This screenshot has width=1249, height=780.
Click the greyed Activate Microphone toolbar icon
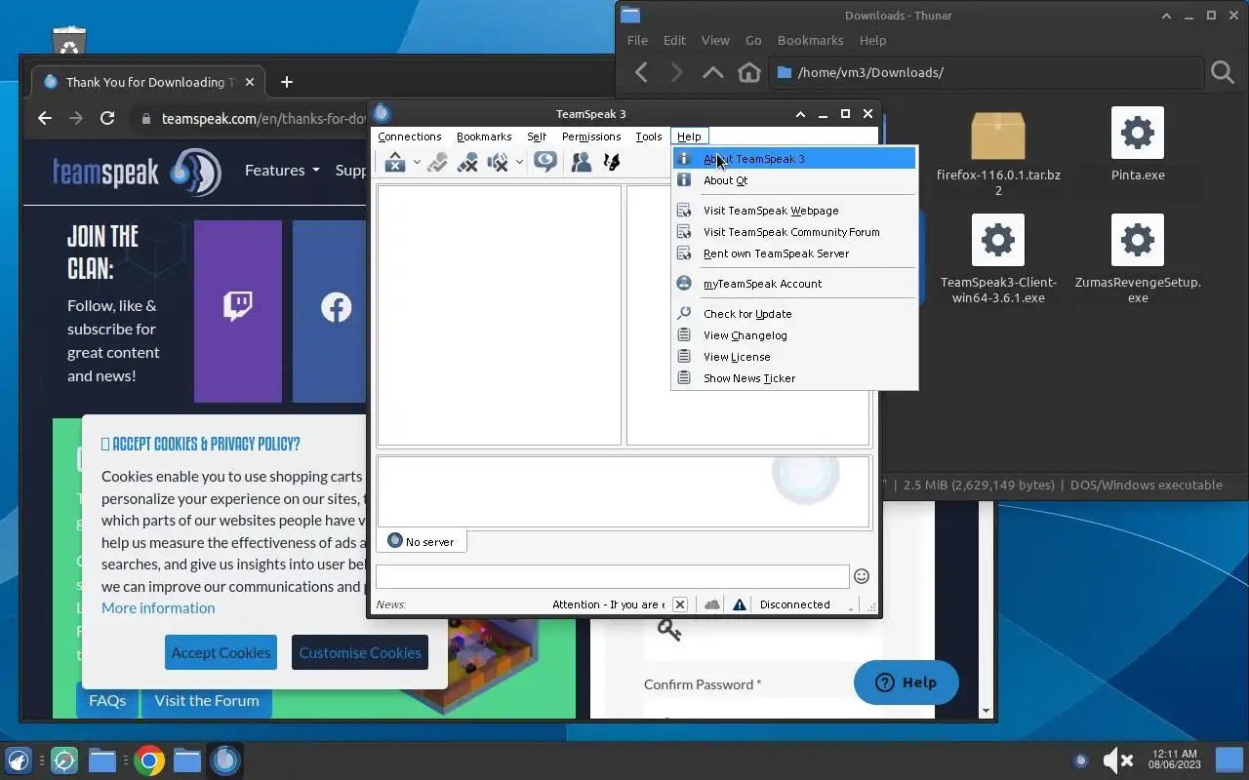click(437, 163)
